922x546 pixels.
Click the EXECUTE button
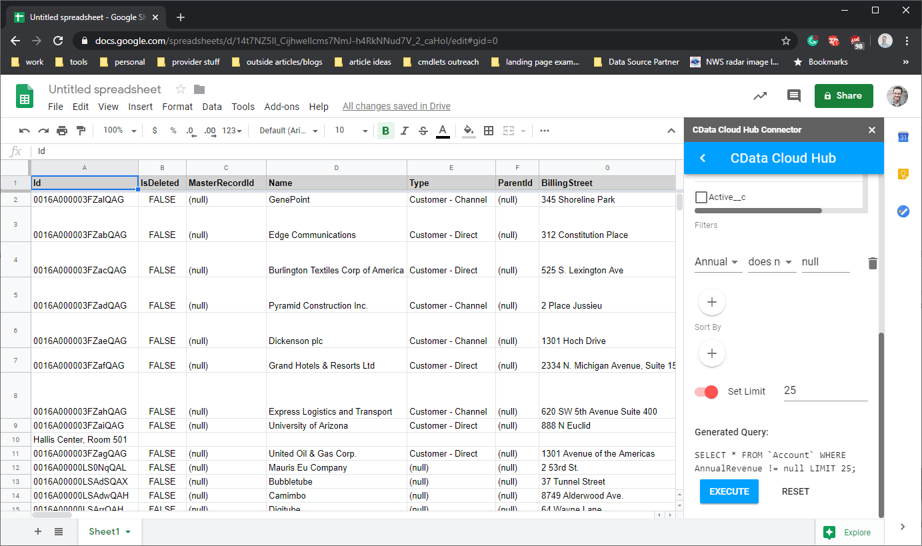(729, 491)
